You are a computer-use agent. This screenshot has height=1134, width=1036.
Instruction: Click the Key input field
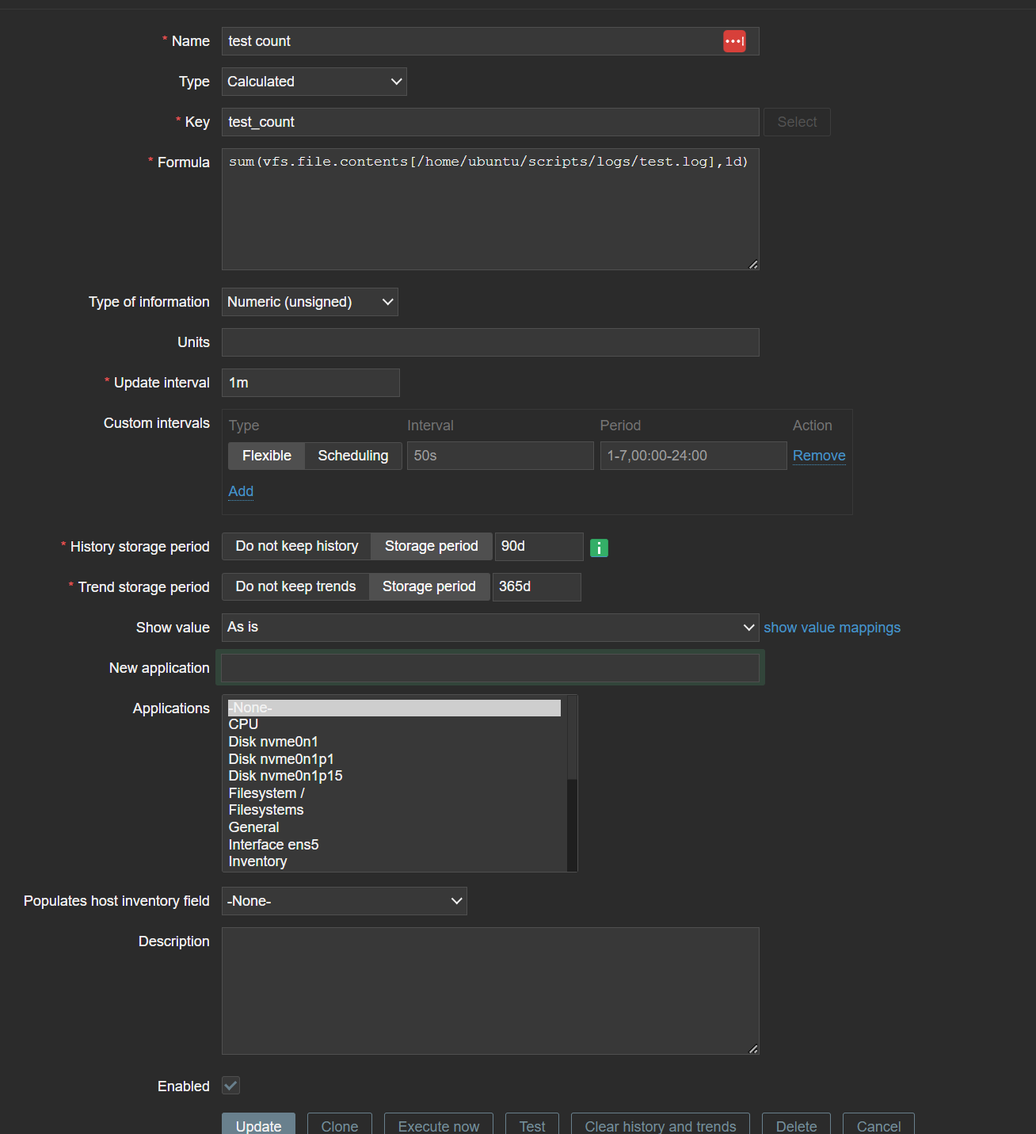[x=490, y=122]
